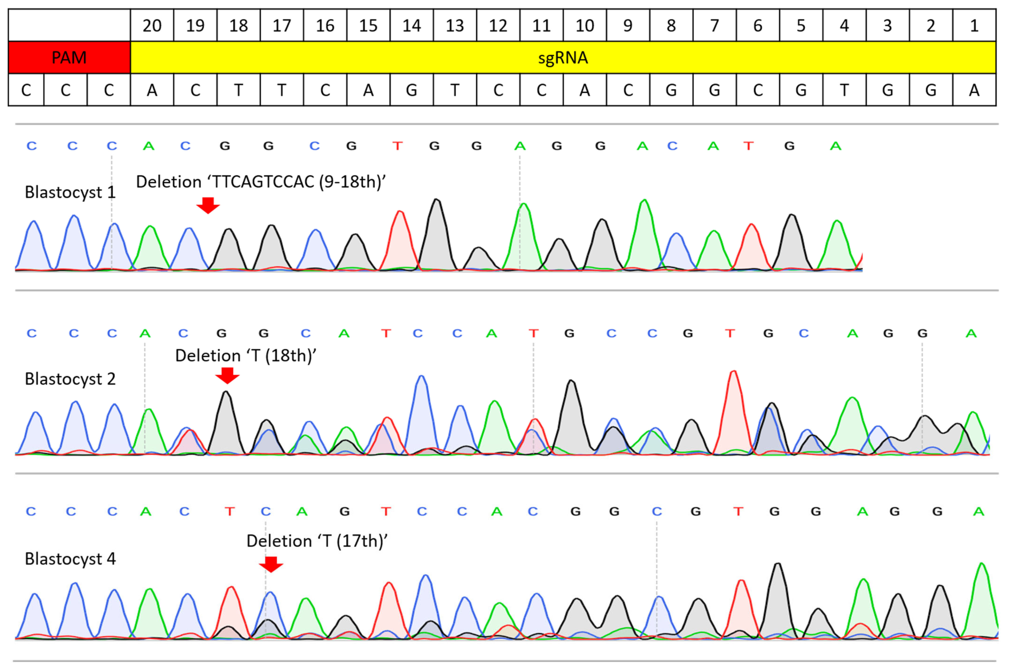
Task: Click position 9 header cell
Action: pos(627,26)
